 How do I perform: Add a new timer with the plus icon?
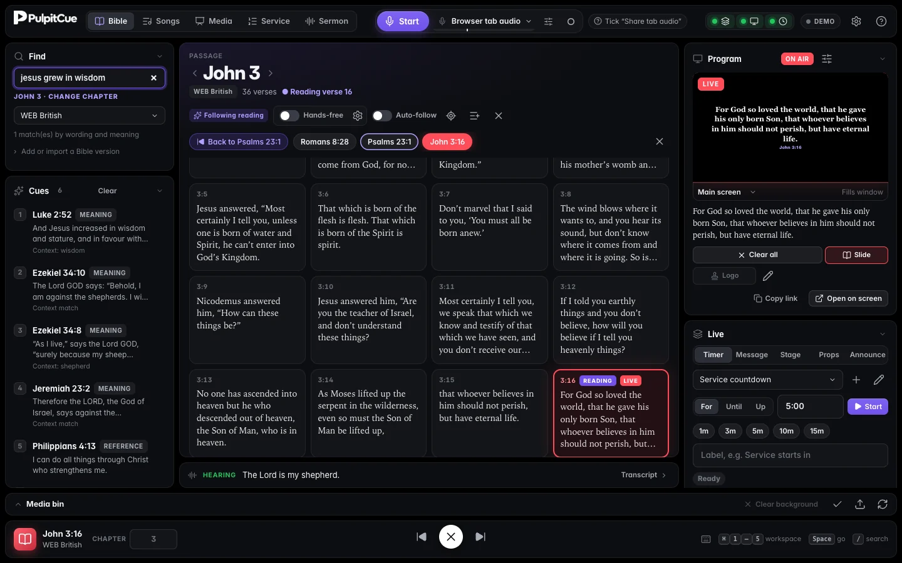856,380
